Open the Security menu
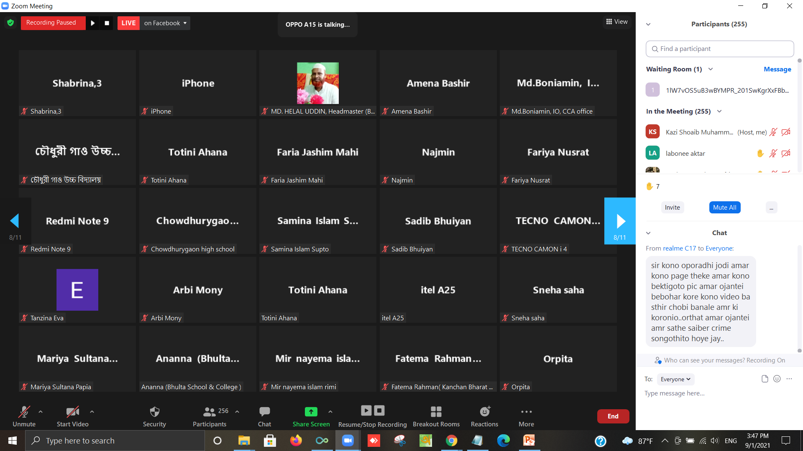803x451 pixels. 154,416
